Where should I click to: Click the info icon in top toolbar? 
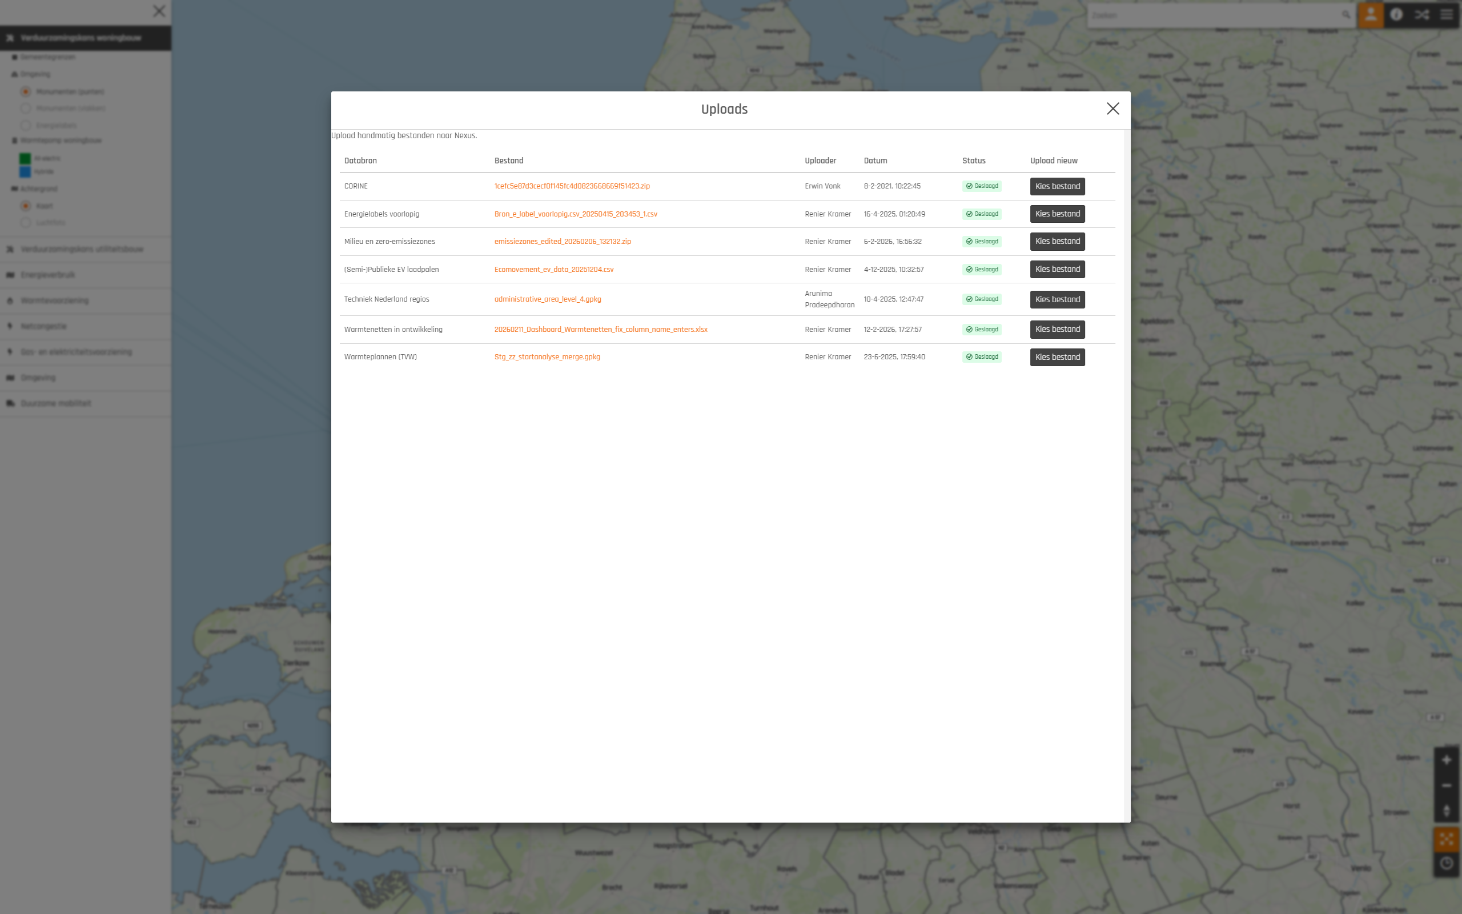tap(1396, 14)
